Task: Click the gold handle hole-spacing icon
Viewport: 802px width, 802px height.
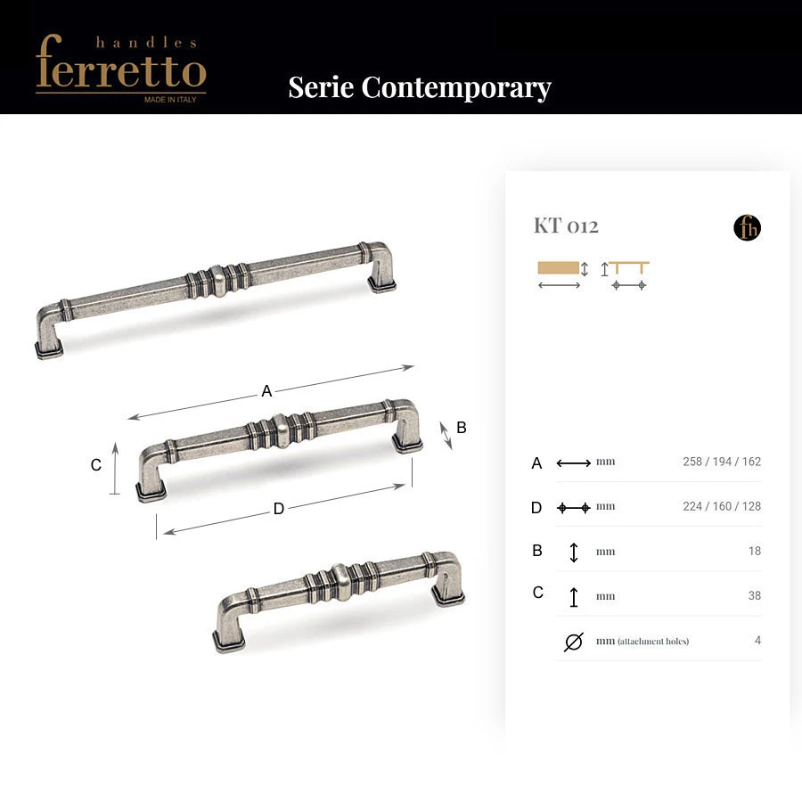Action: pyautogui.click(x=626, y=275)
